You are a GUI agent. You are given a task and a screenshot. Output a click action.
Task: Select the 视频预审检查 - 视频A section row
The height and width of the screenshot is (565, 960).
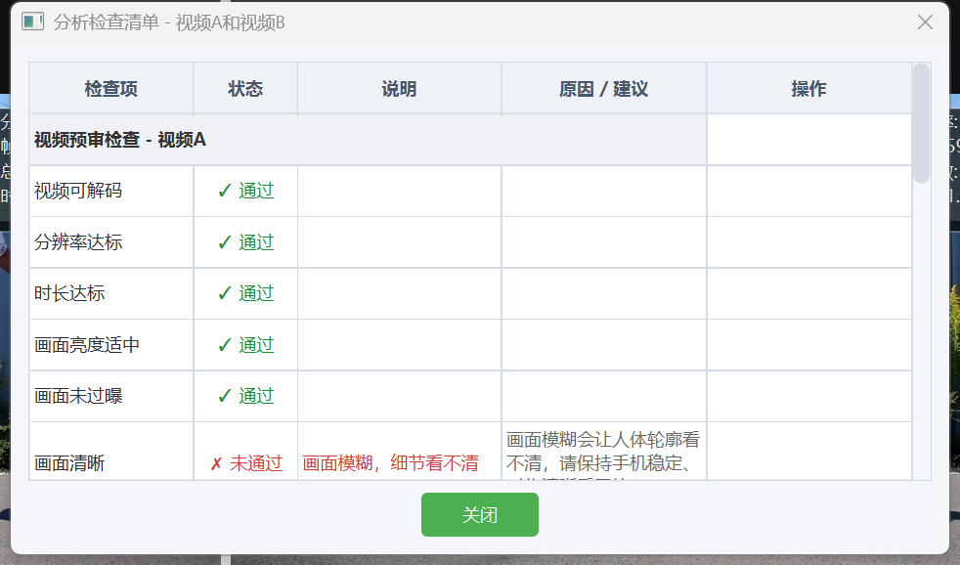[368, 140]
